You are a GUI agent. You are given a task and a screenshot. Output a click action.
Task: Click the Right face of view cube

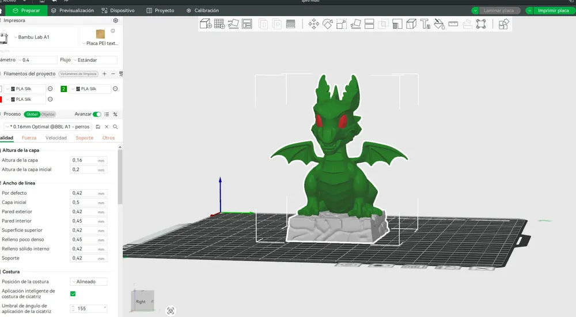(142, 301)
